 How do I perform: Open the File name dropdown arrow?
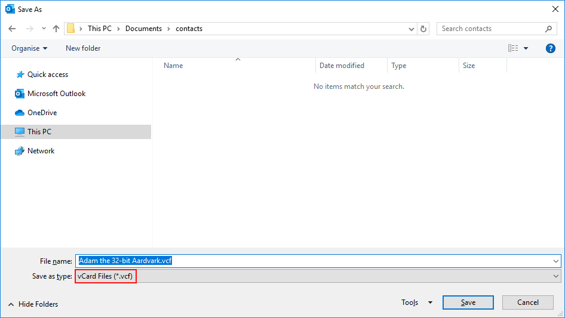(x=556, y=261)
